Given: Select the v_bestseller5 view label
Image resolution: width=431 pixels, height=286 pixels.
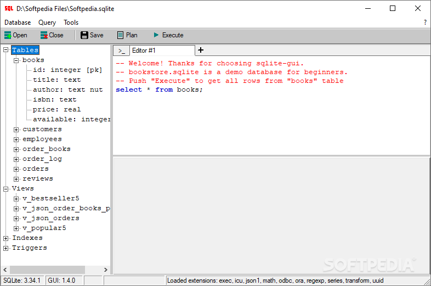Looking at the screenshot, I should pyautogui.click(x=51, y=199).
